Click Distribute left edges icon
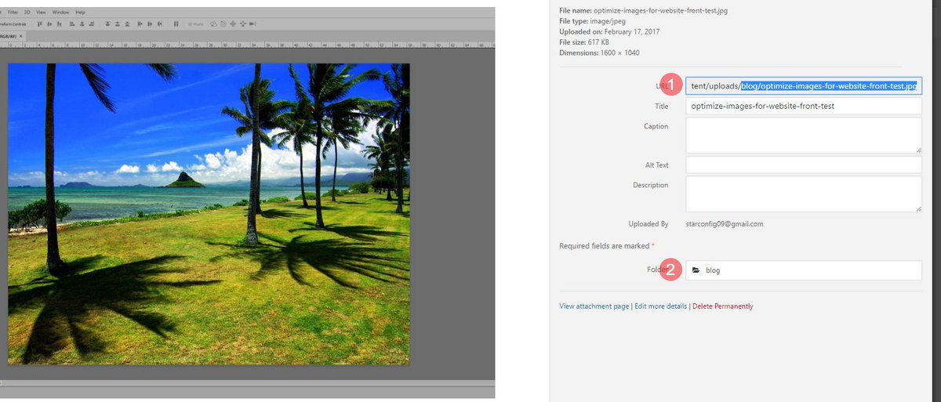Image resolution: width=941 pixels, height=402 pixels. (140, 24)
